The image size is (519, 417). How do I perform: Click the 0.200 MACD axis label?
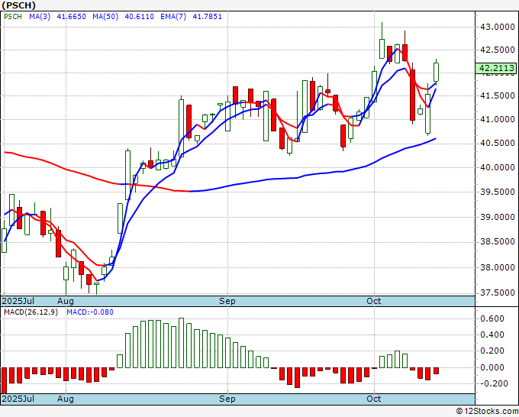tap(494, 351)
